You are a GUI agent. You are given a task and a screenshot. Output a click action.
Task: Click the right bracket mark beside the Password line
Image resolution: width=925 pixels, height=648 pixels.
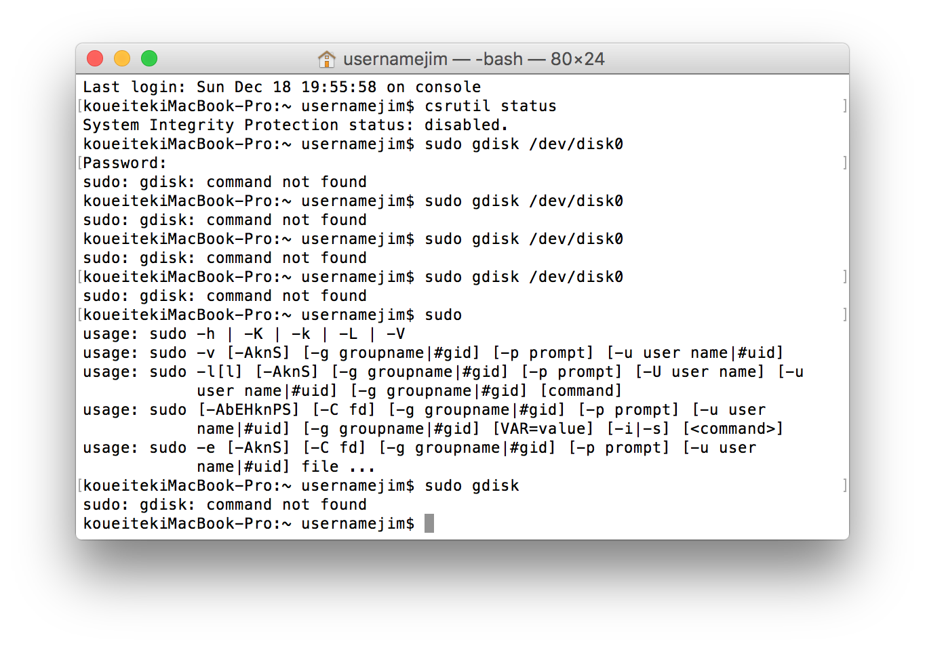[x=844, y=163]
